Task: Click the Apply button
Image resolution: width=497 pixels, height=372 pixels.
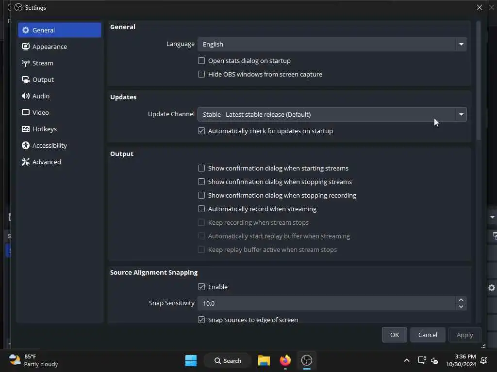Action: [464, 335]
